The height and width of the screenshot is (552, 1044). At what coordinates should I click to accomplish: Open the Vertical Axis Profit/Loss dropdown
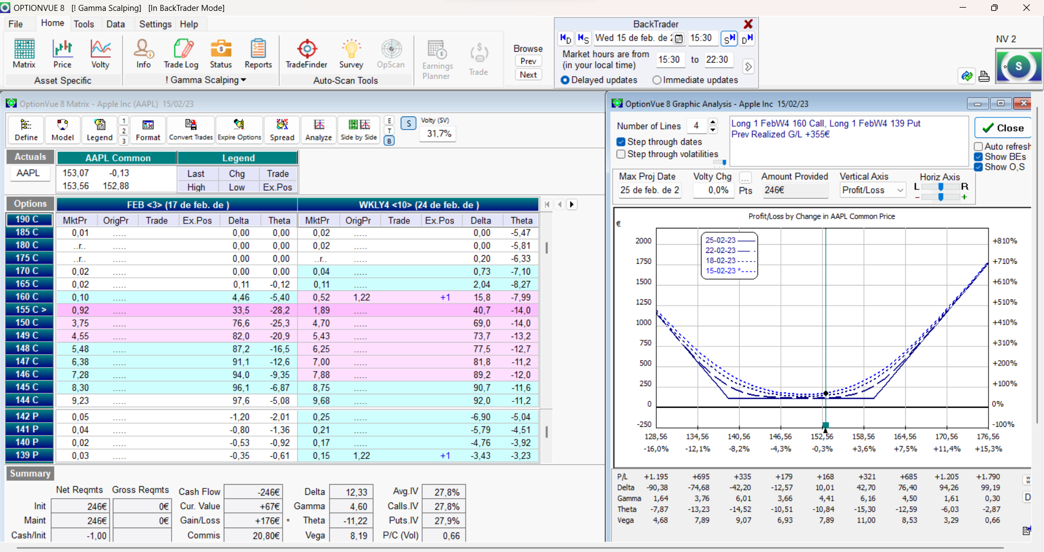900,190
